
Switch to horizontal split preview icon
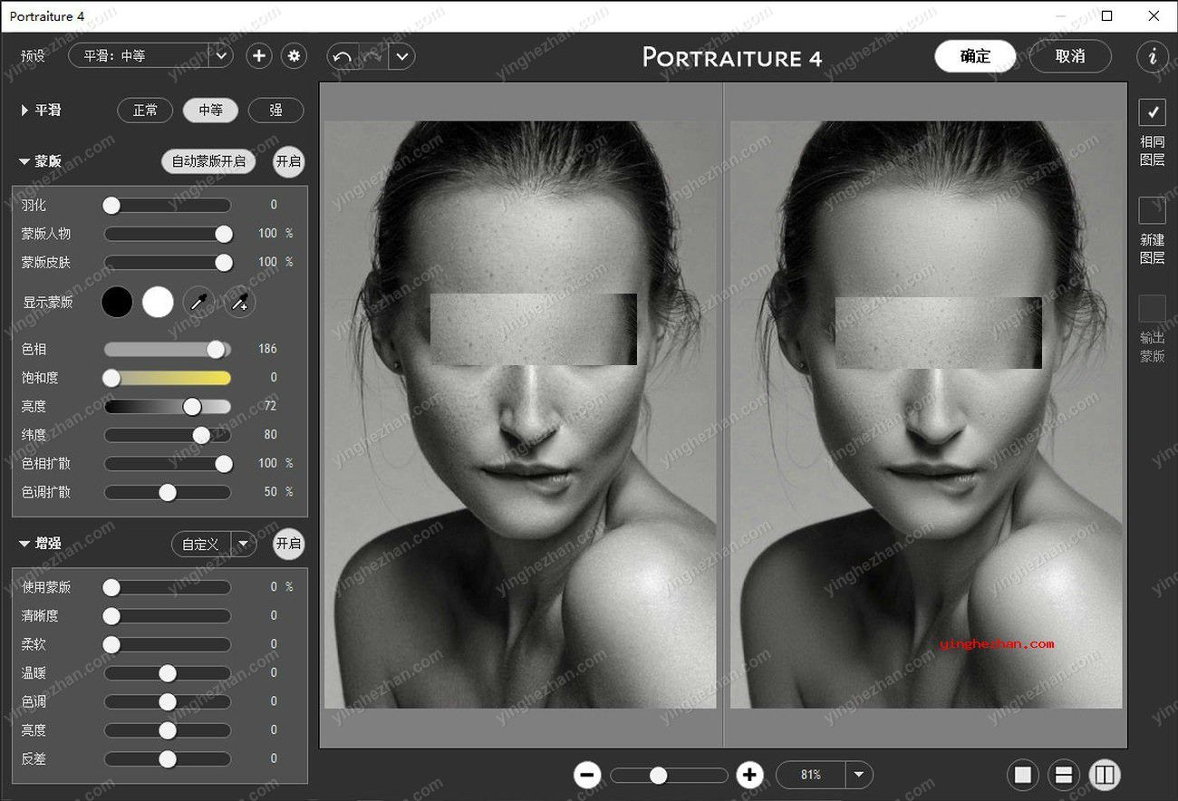[1064, 775]
